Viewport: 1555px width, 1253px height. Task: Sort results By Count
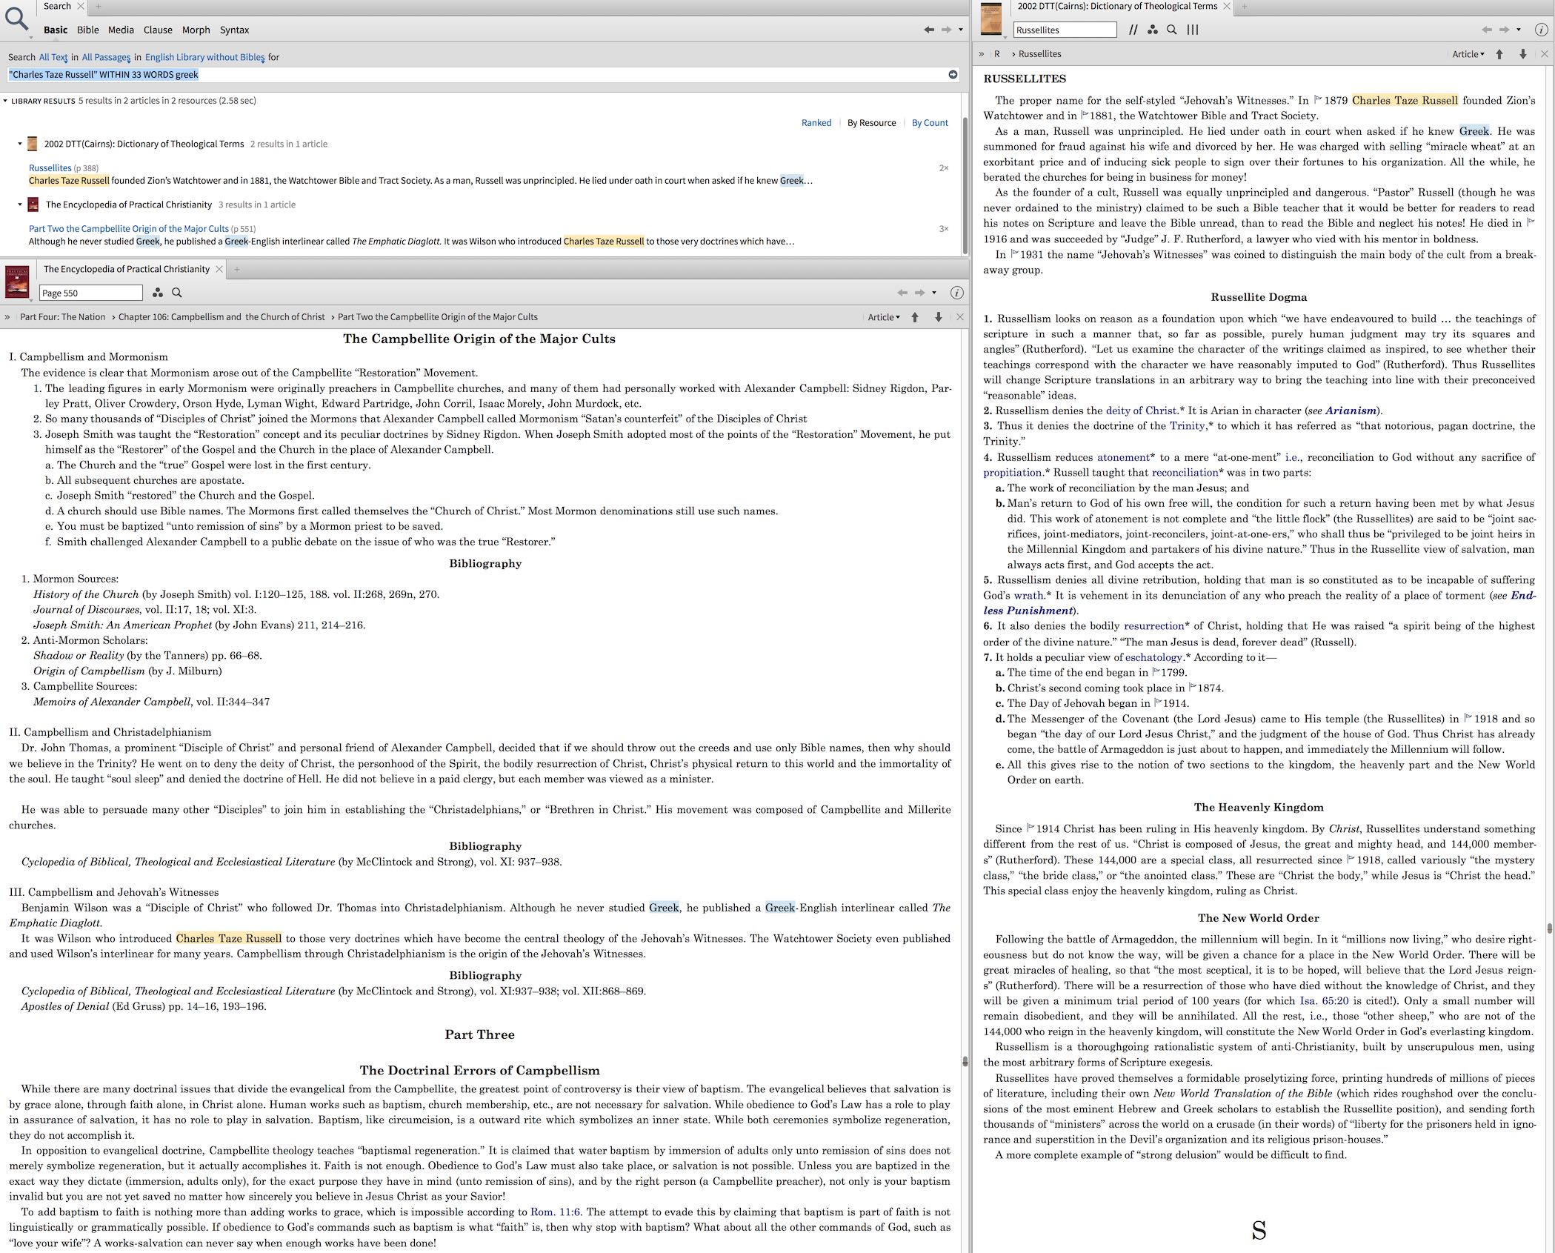click(x=930, y=123)
